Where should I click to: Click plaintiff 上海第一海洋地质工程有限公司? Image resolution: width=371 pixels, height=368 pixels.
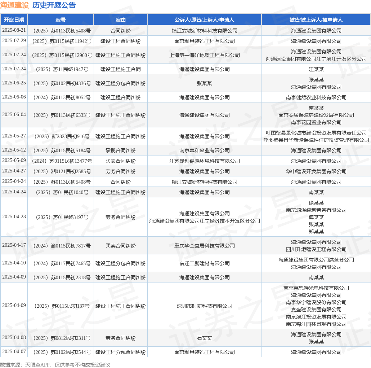point(205,55)
